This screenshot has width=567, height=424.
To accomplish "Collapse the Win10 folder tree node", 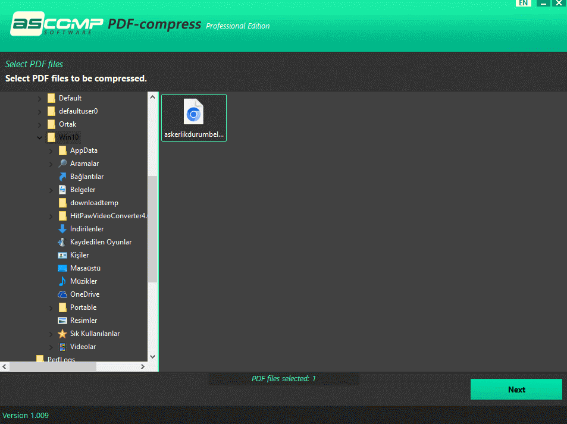I will click(40, 137).
